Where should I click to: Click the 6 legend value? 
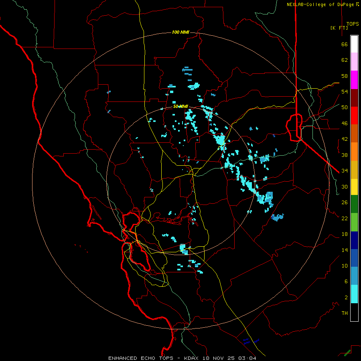(346, 281)
